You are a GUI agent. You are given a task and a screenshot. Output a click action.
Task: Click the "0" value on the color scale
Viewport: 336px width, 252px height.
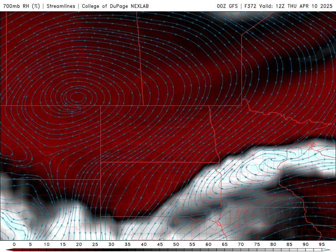click(14, 244)
